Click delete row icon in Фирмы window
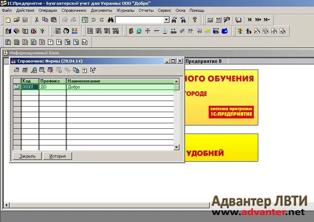 click(51, 70)
